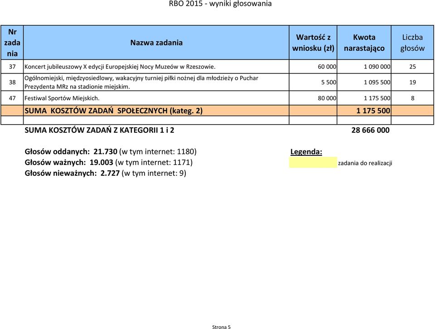The image size is (435, 329).
Task: Select vote count '19'
Action: (x=412, y=82)
